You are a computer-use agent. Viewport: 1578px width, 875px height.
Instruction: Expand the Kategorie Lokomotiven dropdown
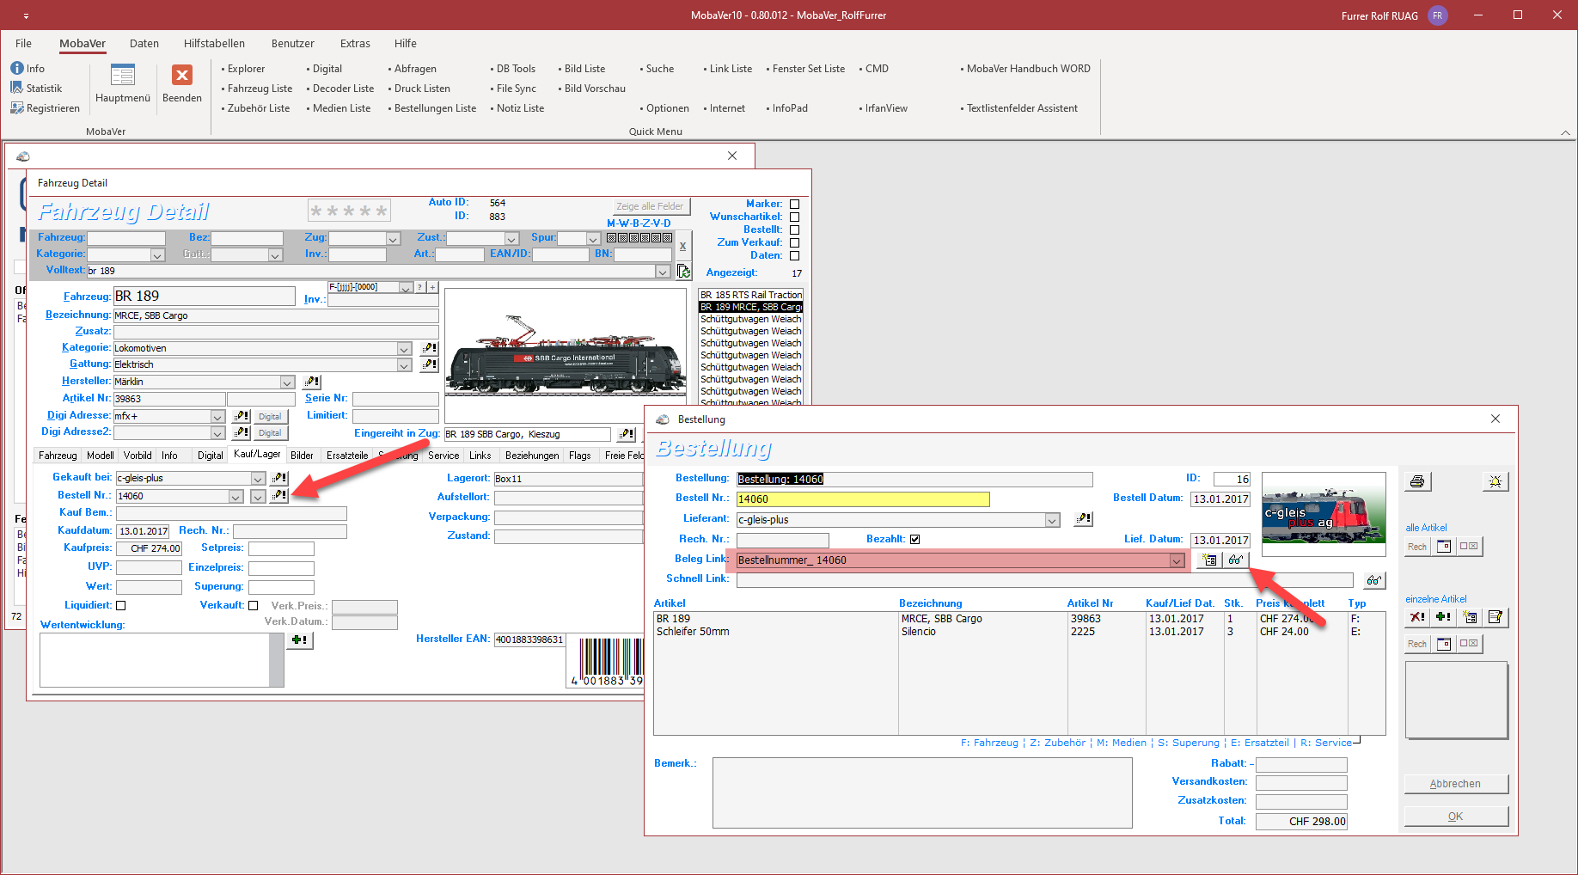point(404,348)
